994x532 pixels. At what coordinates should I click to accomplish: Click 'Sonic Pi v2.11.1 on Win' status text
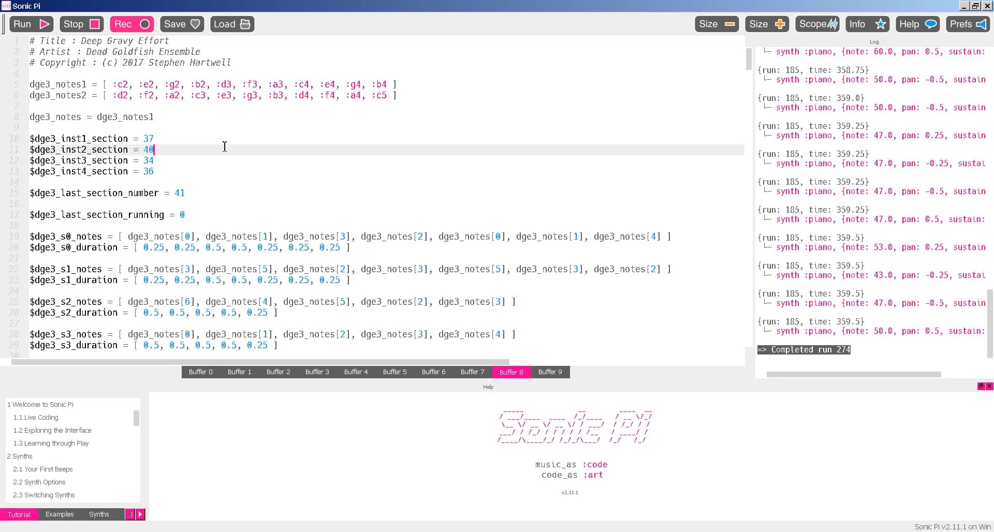(953, 527)
